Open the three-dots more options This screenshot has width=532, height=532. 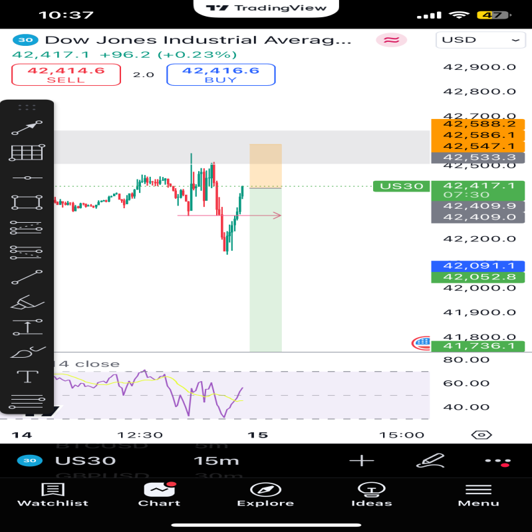pos(497,461)
